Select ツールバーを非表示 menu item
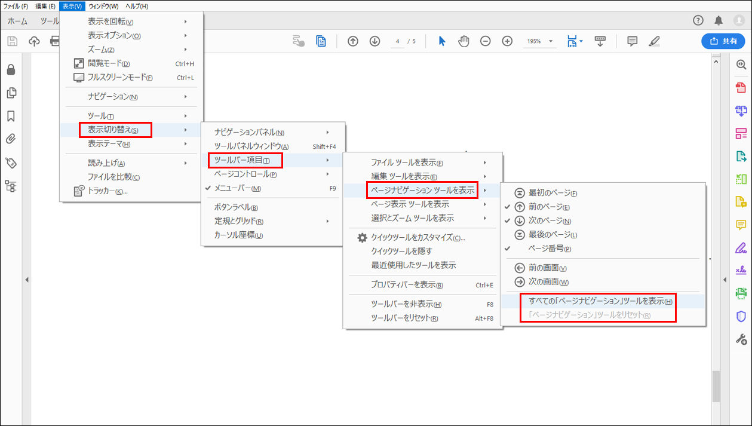The width and height of the screenshot is (752, 426). (423, 304)
